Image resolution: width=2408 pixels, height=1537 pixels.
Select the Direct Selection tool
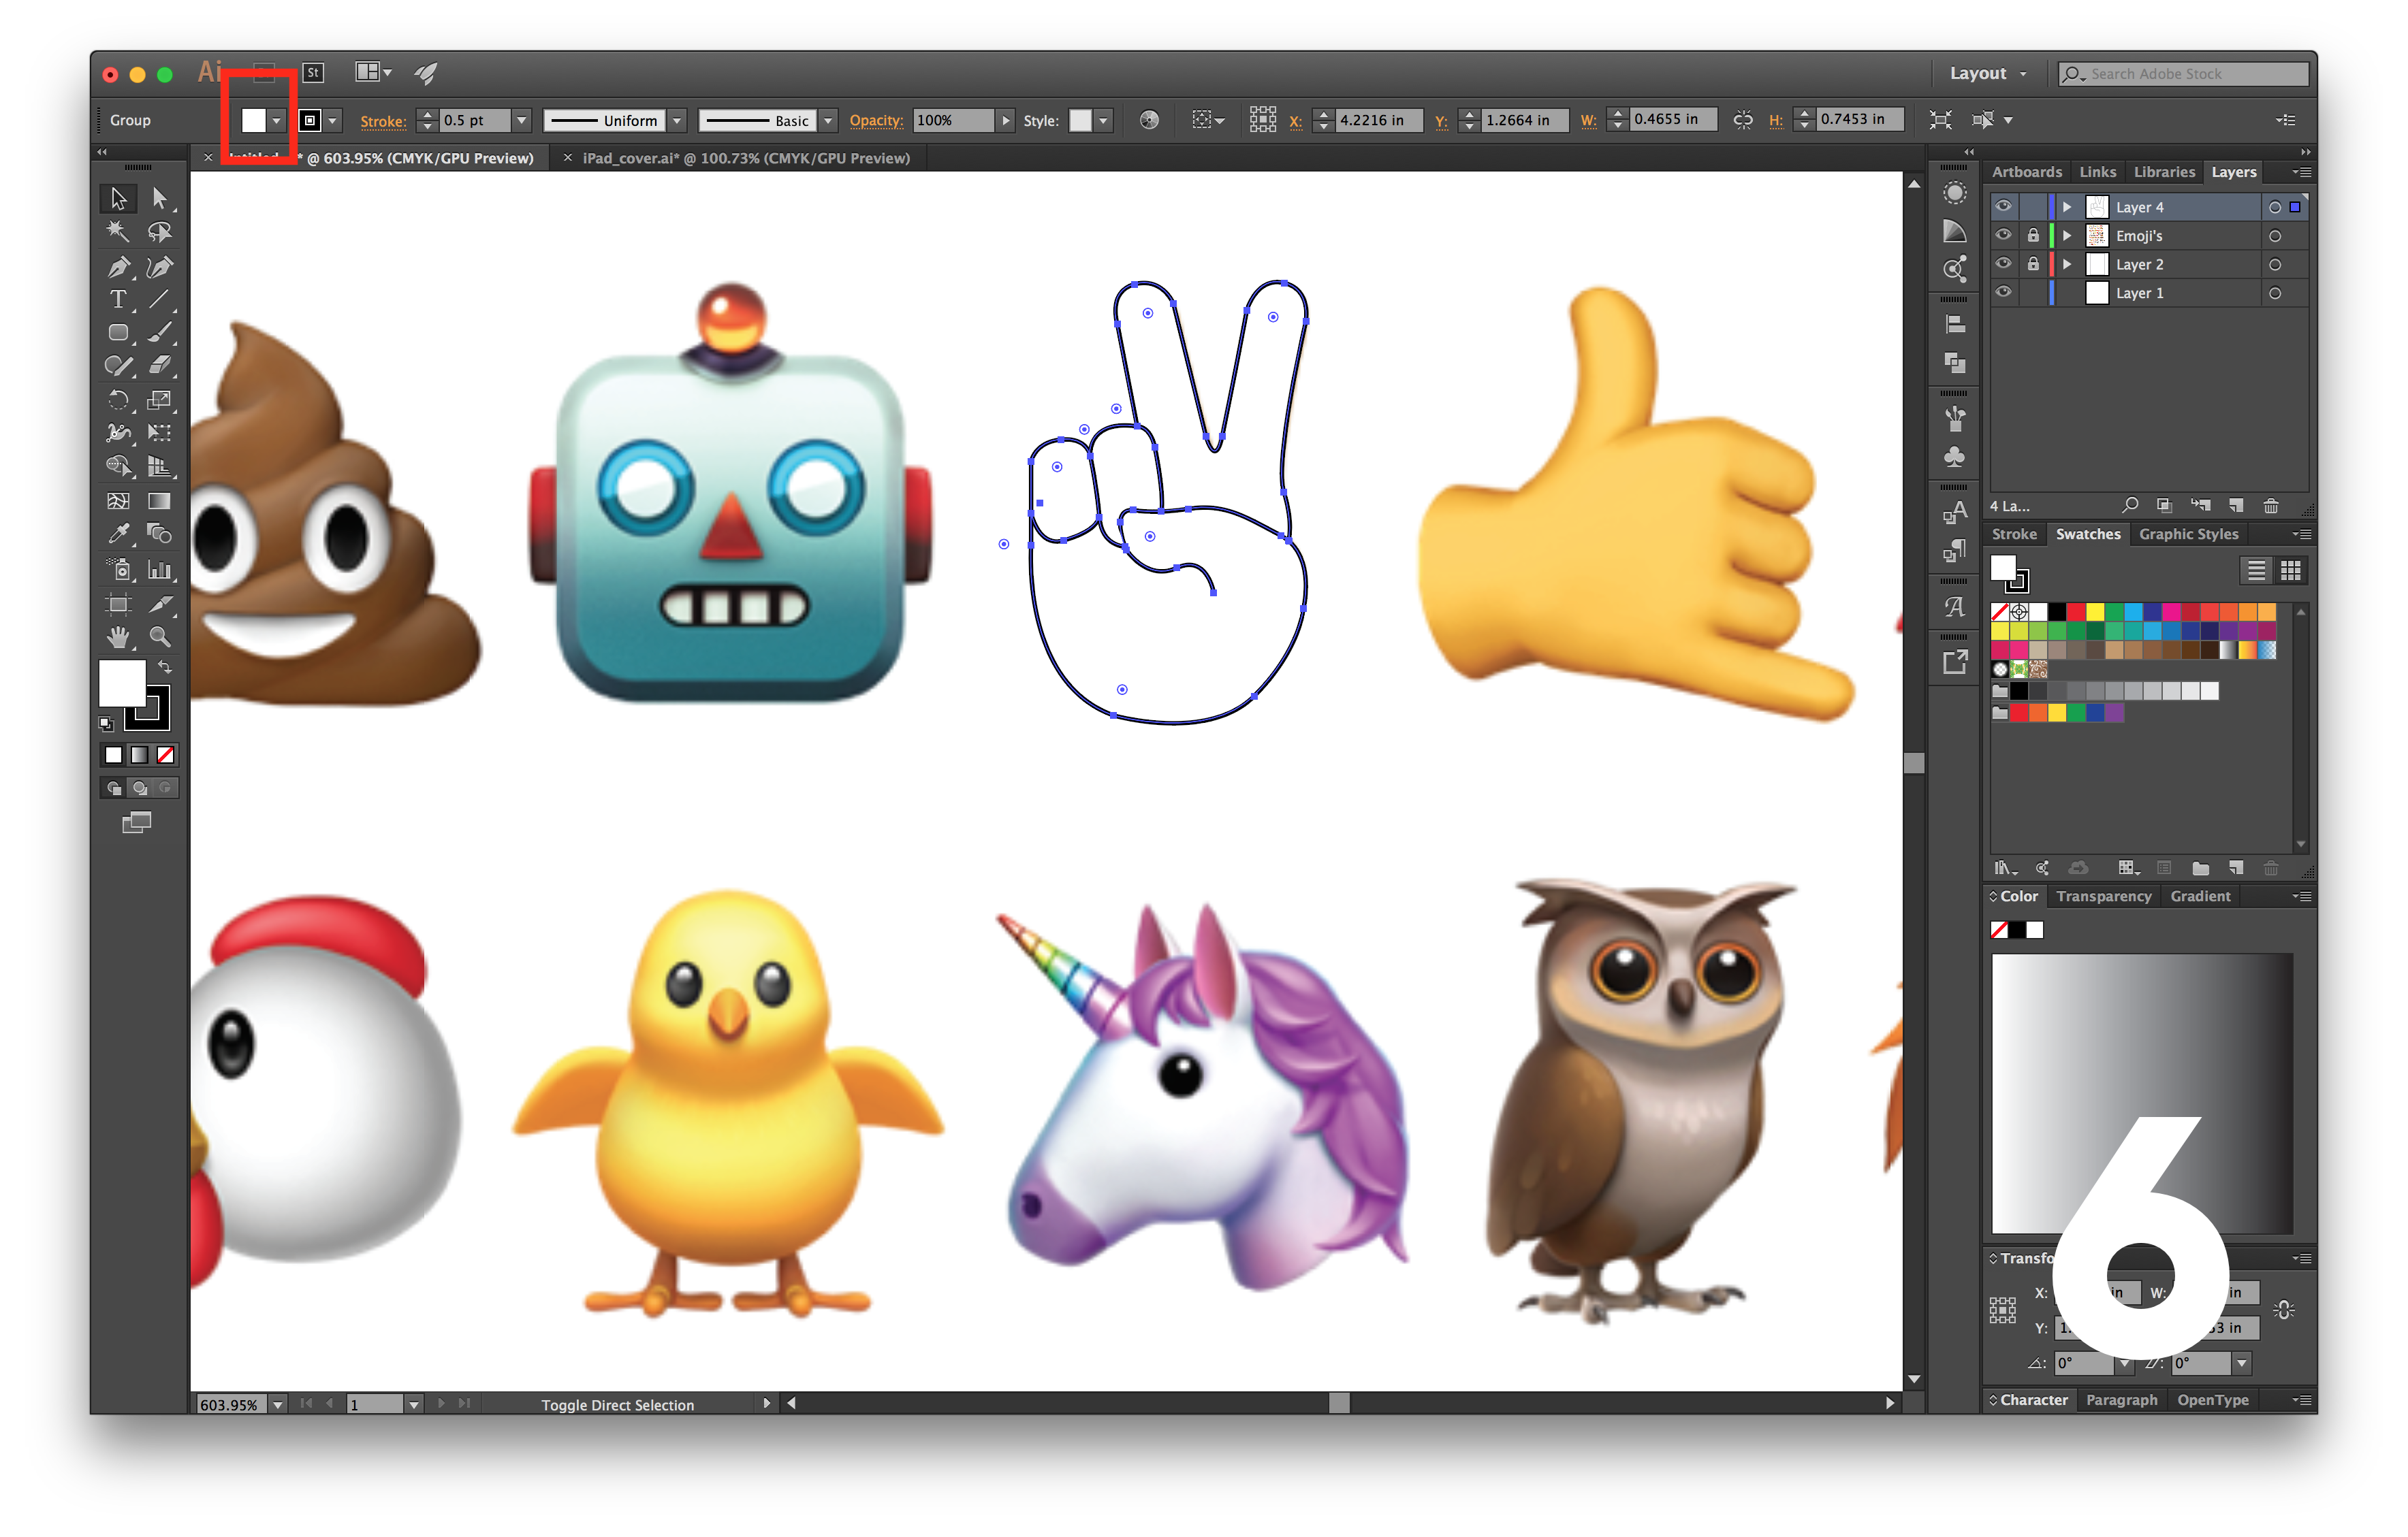point(159,198)
